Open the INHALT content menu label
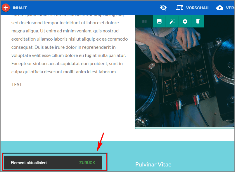Screen dimensions: 235x172 click(20, 8)
